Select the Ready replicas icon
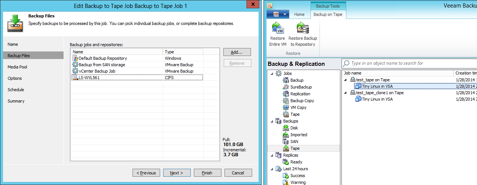This screenshot has height=185, width=477. tap(286, 162)
